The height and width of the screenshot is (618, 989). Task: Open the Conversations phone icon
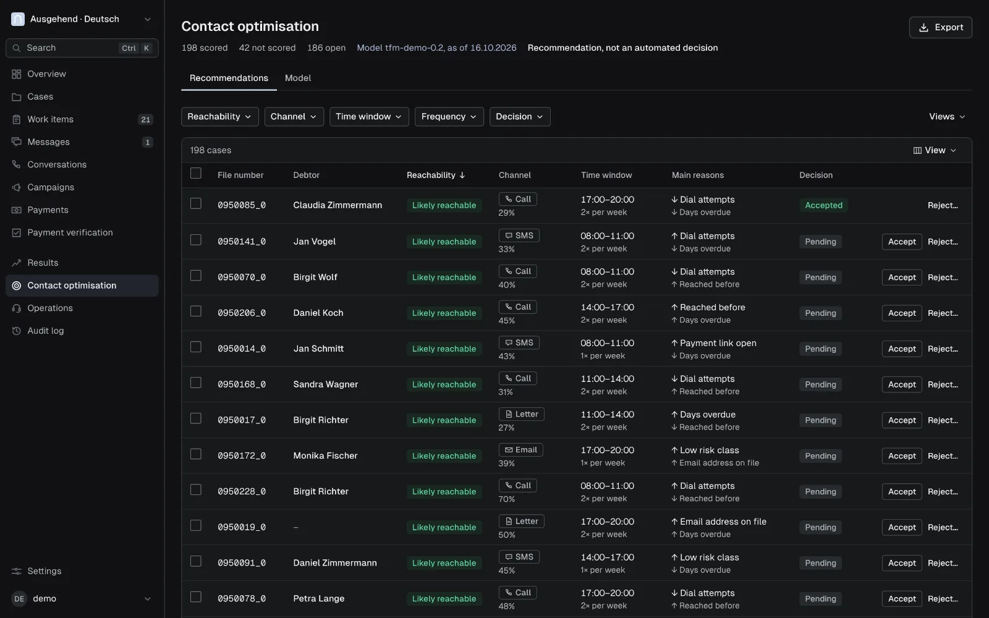click(x=17, y=164)
